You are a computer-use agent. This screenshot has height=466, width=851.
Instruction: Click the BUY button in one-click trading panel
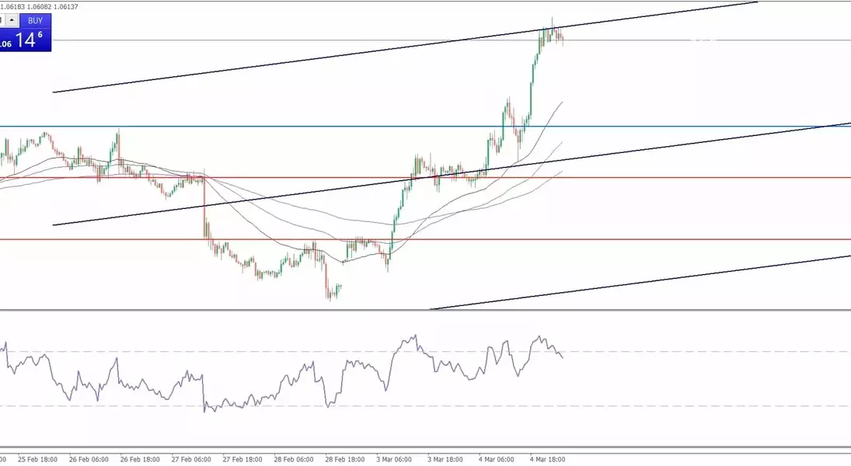(35, 21)
